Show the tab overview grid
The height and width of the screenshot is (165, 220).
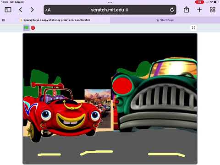click(x=213, y=10)
